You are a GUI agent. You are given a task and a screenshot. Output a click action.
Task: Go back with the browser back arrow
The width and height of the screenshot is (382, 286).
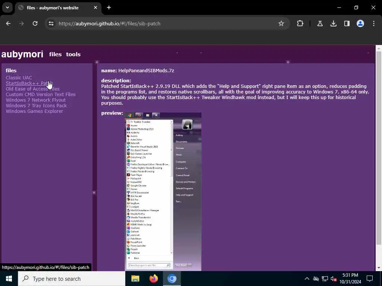tap(8, 23)
